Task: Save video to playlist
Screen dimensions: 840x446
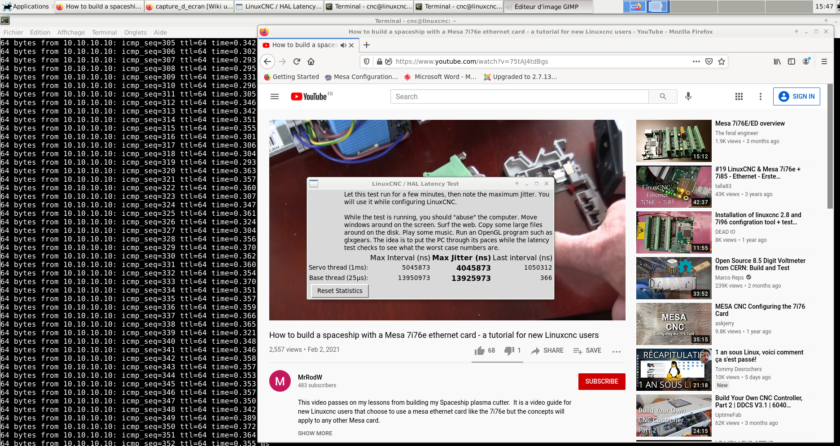Action: [x=587, y=350]
